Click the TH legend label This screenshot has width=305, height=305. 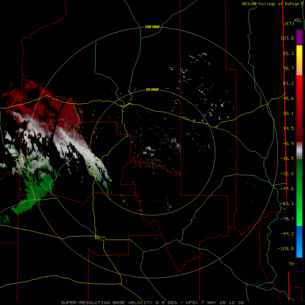[291, 264]
